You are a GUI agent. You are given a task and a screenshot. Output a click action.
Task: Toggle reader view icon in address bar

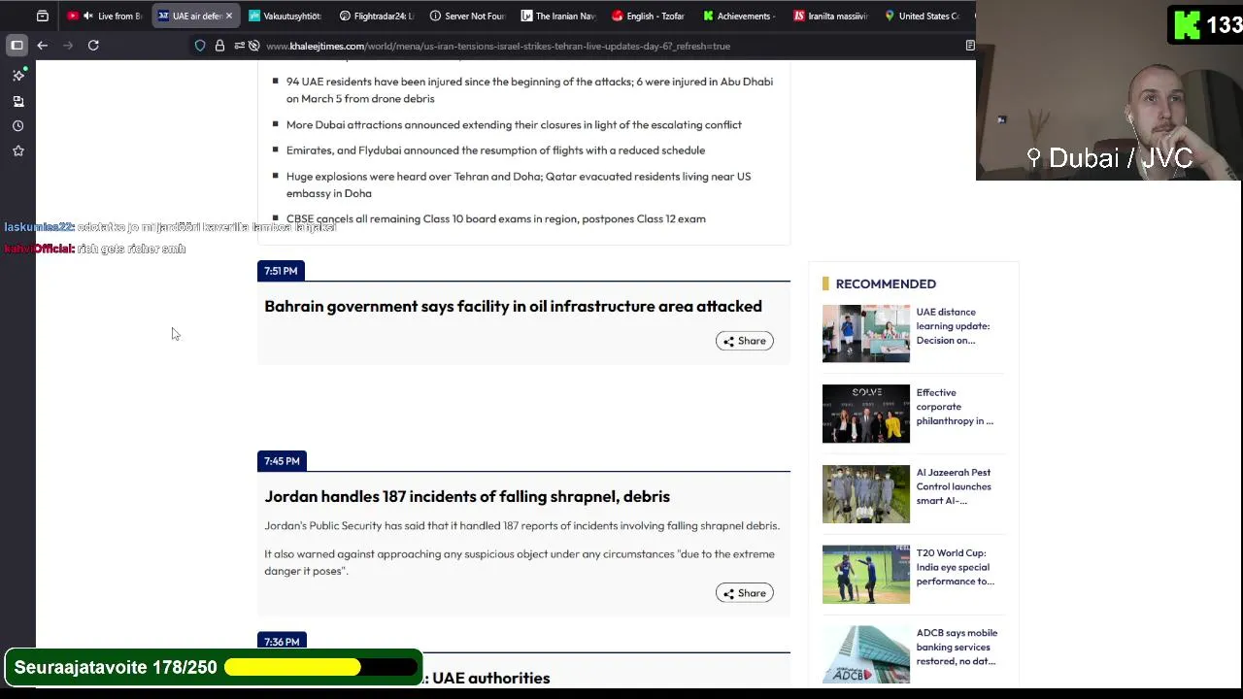tap(969, 46)
